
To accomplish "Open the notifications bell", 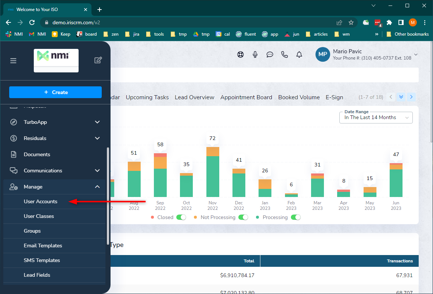I will (299, 54).
